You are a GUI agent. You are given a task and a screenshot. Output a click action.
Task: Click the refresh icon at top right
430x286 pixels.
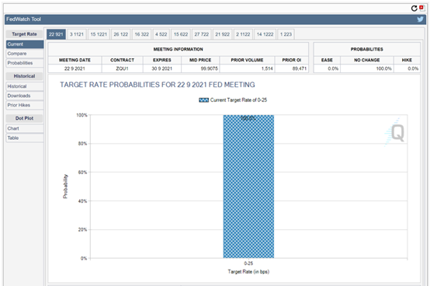tap(414, 9)
